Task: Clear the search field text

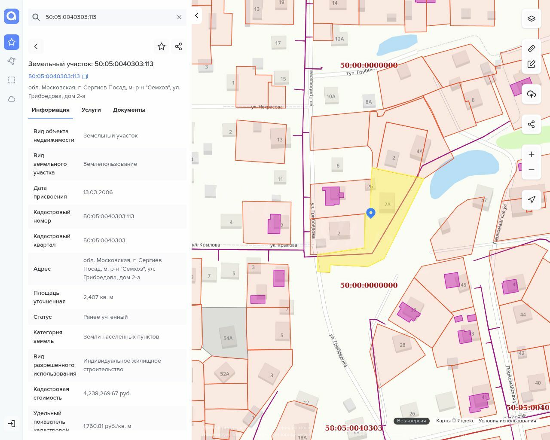Action: 179,17
